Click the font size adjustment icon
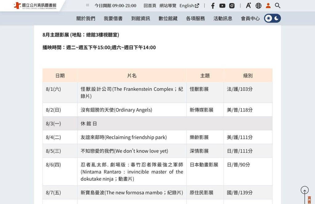The width and height of the screenshot is (315, 204). [249, 6]
